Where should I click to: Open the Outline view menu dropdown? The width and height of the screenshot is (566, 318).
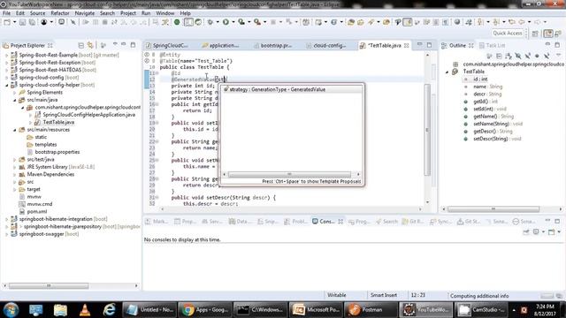click(558, 55)
